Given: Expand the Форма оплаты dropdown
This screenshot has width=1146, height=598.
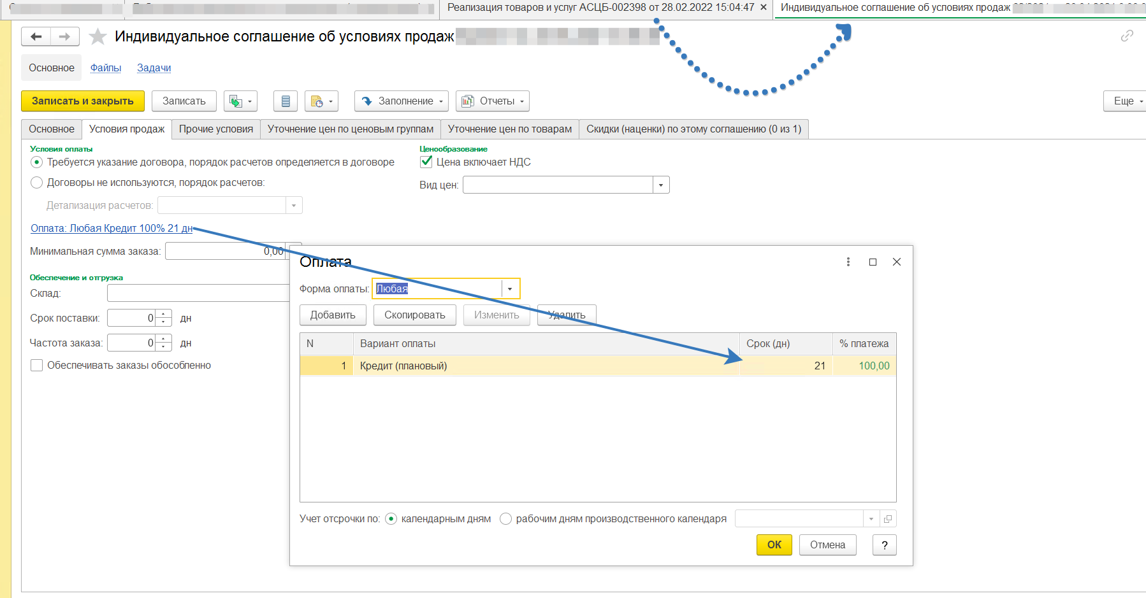Looking at the screenshot, I should (x=510, y=289).
